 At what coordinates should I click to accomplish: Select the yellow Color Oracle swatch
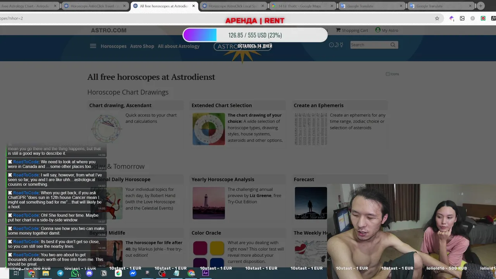point(217,248)
